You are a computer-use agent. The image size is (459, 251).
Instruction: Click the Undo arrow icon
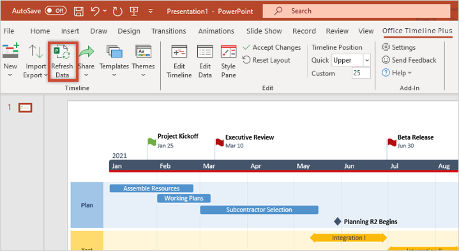[x=95, y=11]
